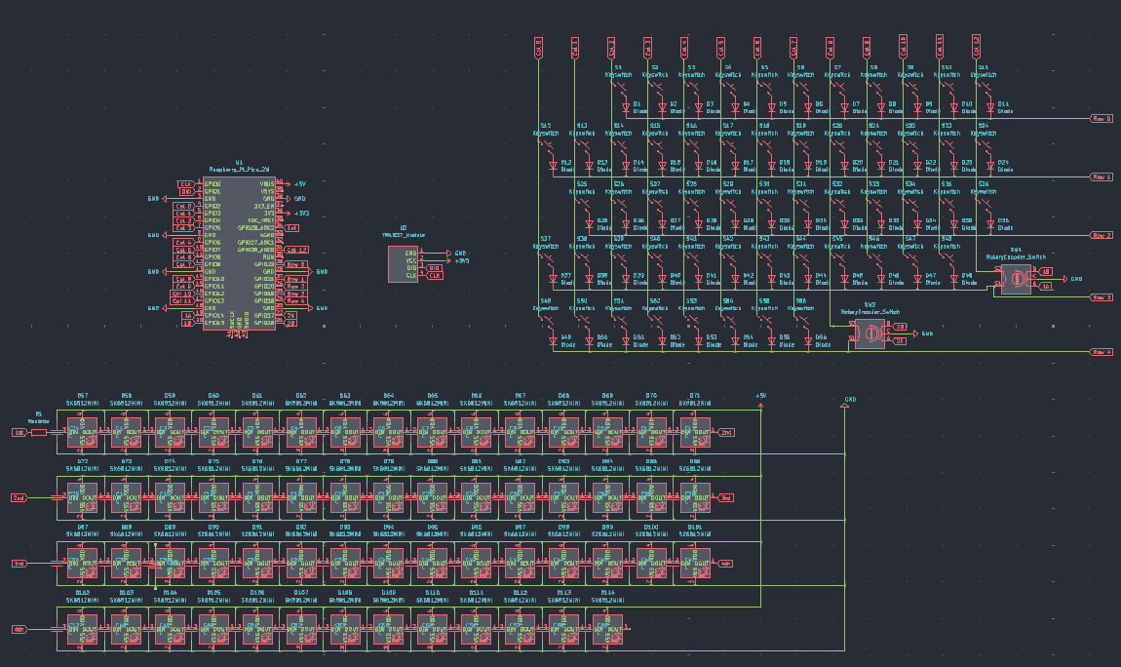Click resistor R1 before the LED chain
This screenshot has width=1121, height=667.
[39, 432]
